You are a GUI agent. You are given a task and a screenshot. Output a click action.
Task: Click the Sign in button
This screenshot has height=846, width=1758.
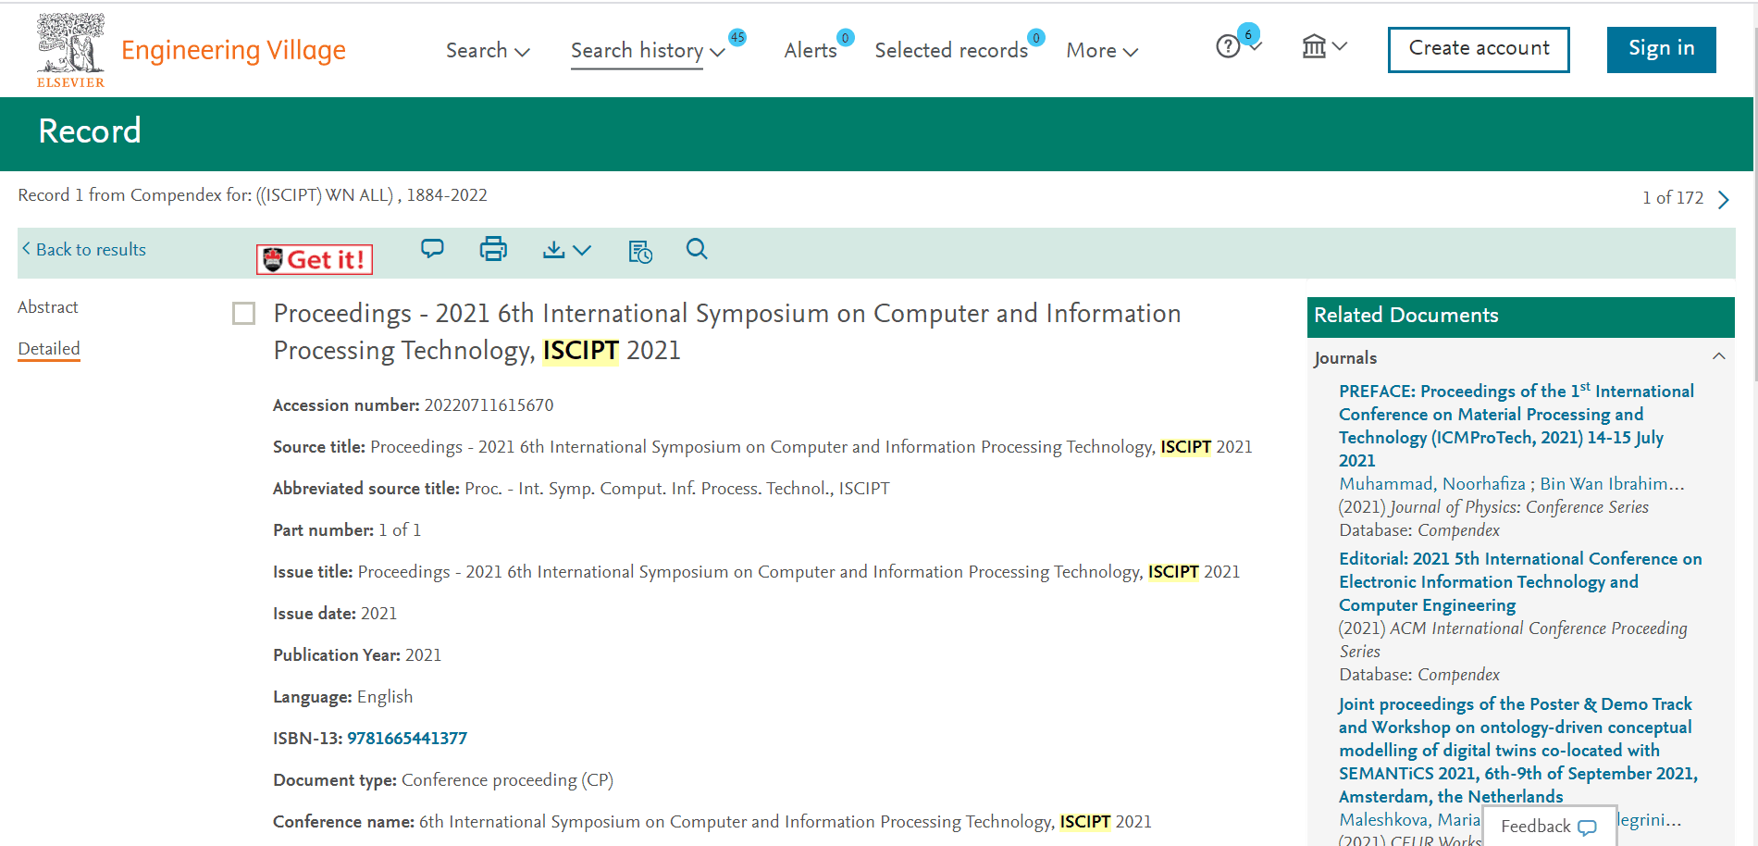coord(1661,49)
